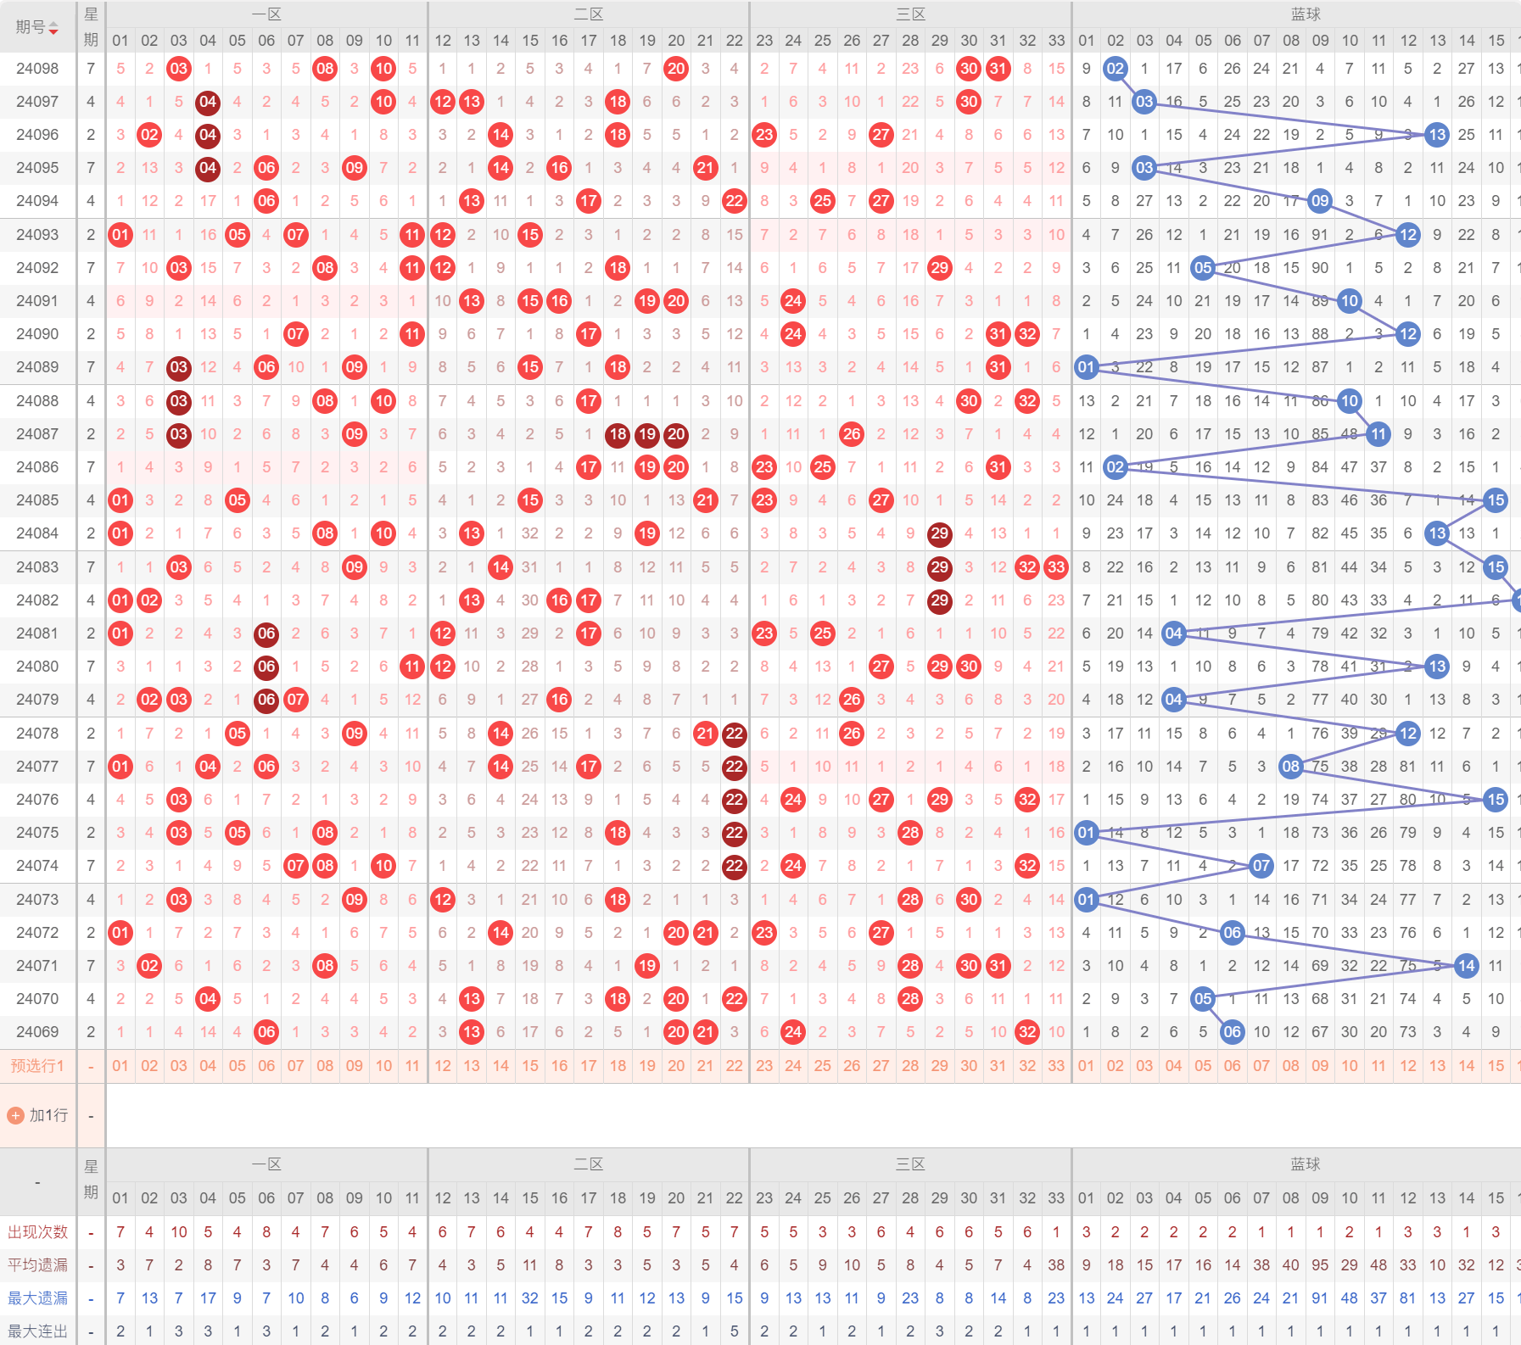Click dark red ball 19 in row 24087
Image resolution: width=1521 pixels, height=1345 pixels.
click(647, 434)
